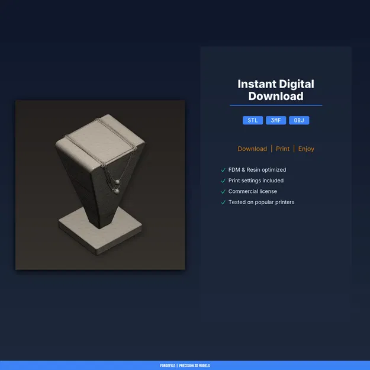
Task: Click the 'Download' step text
Action: pos(252,149)
